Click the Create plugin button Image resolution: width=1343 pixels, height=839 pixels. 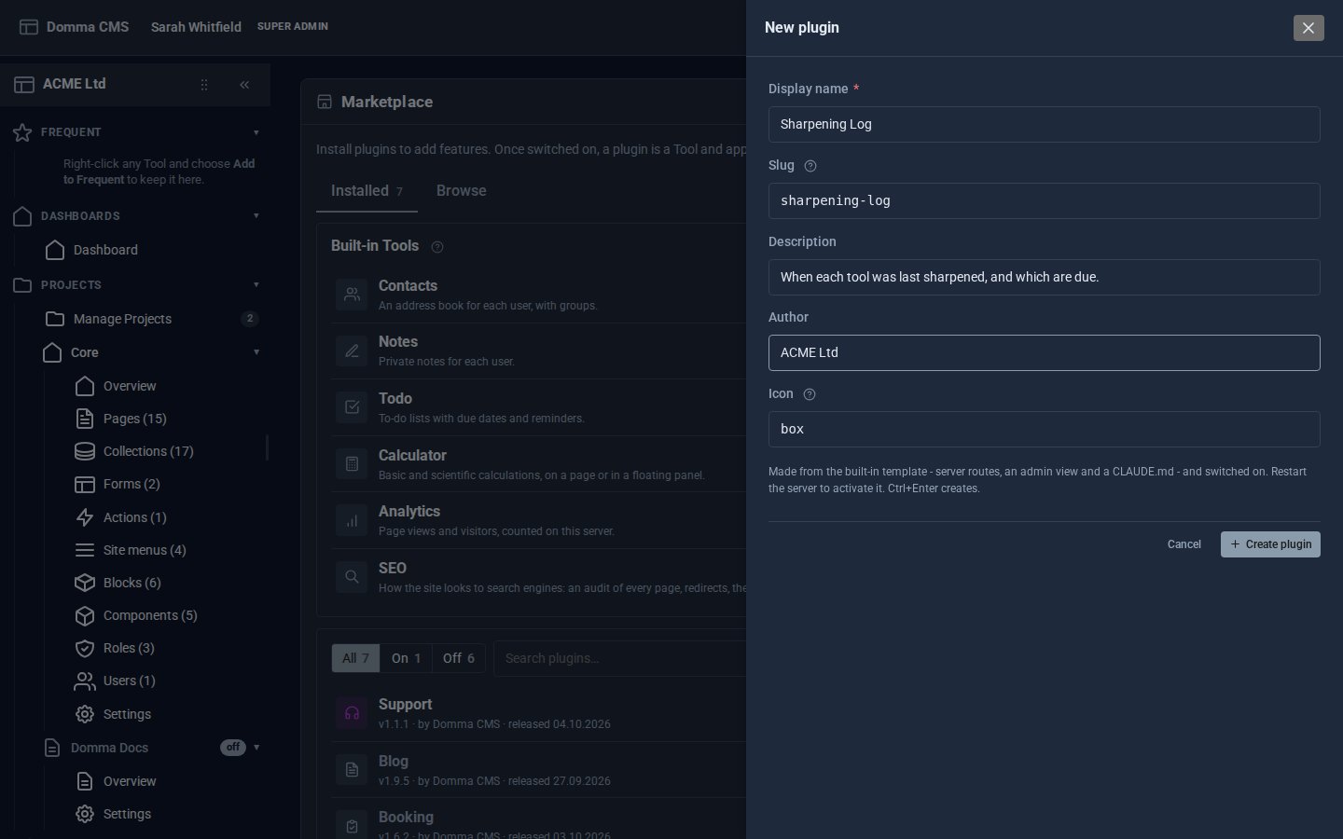tap(1270, 544)
